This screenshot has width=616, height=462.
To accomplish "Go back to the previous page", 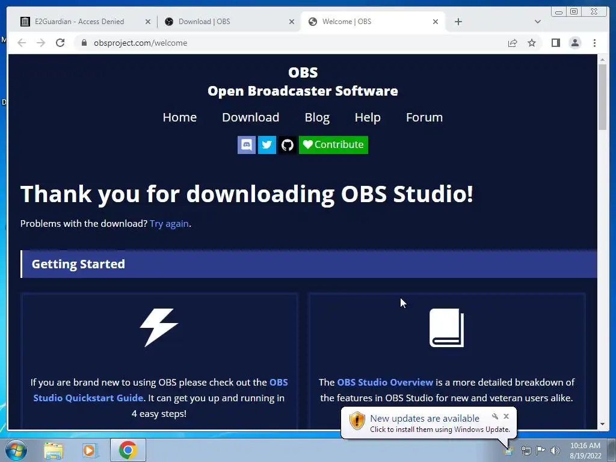I will point(22,43).
